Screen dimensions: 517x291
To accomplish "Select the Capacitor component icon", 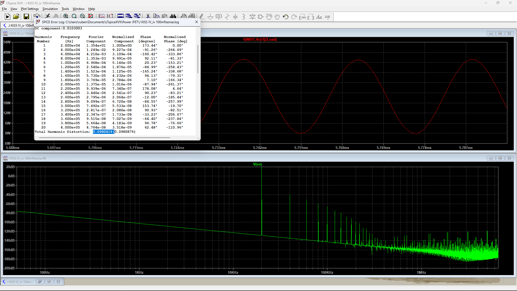I will click(235, 17).
